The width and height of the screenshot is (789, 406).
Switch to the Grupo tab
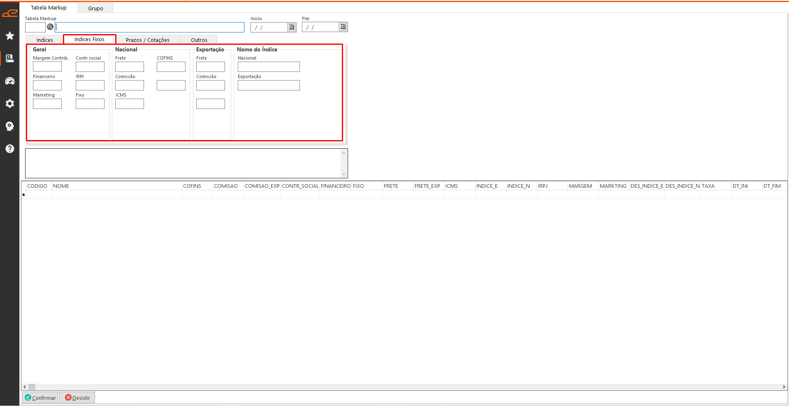pyautogui.click(x=95, y=8)
